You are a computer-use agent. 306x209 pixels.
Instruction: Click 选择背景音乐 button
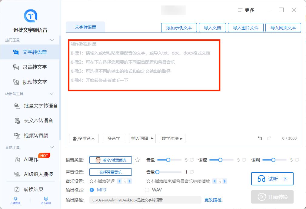click(x=111, y=172)
